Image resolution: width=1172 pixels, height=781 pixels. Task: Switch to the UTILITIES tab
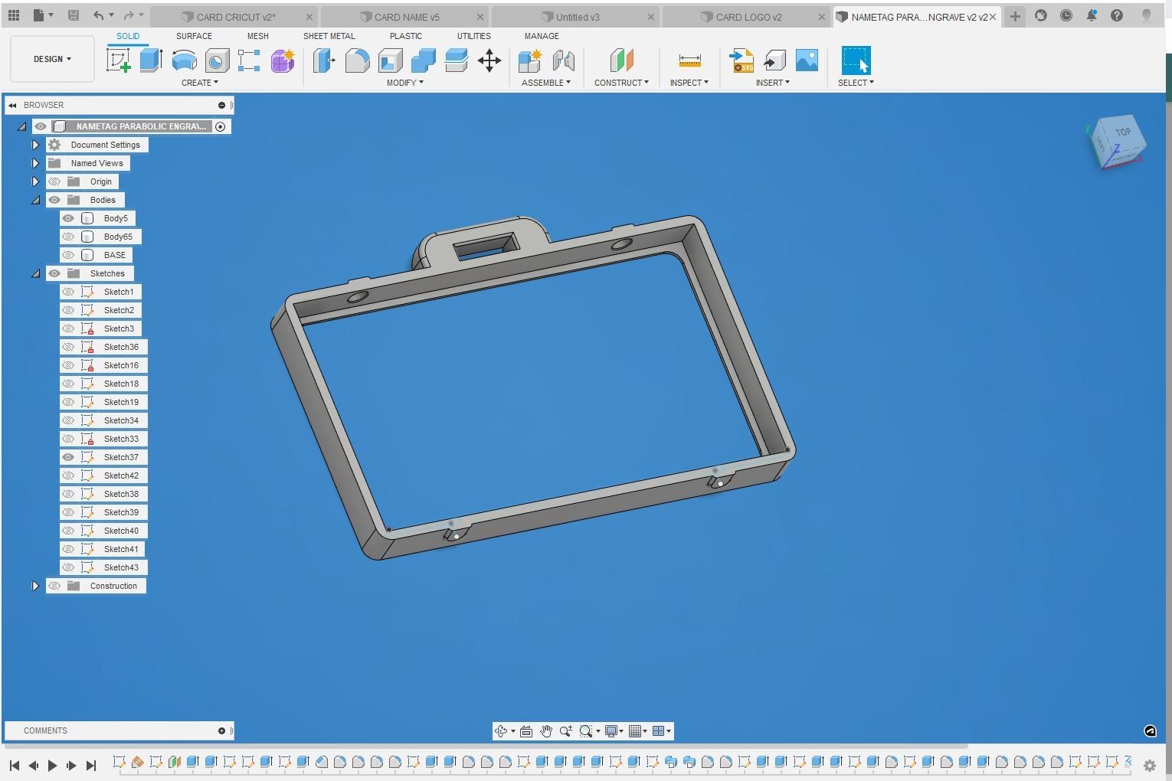[474, 36]
